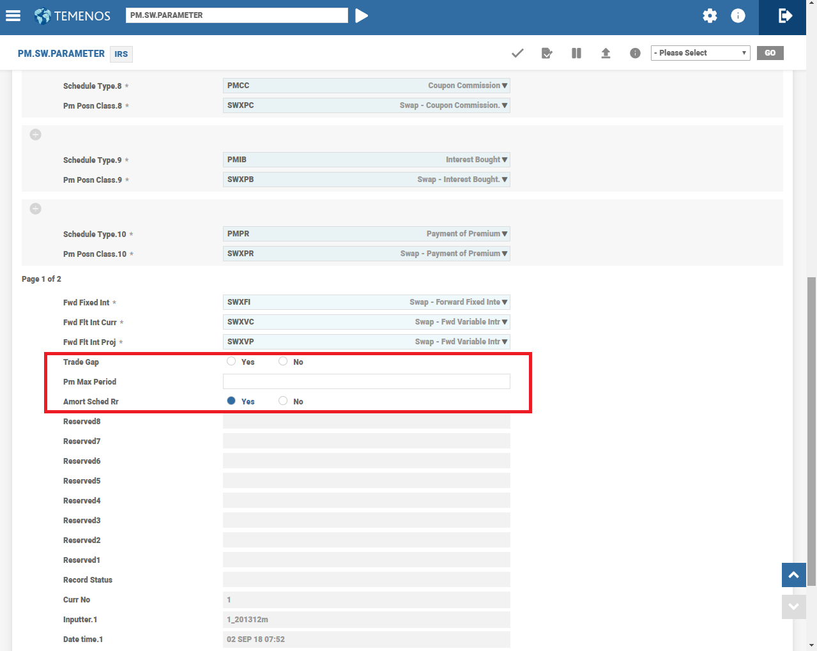Viewport: 817px width, 651px height.
Task: Click the PM.SW.PARAMETER command box
Action: pyautogui.click(x=236, y=15)
